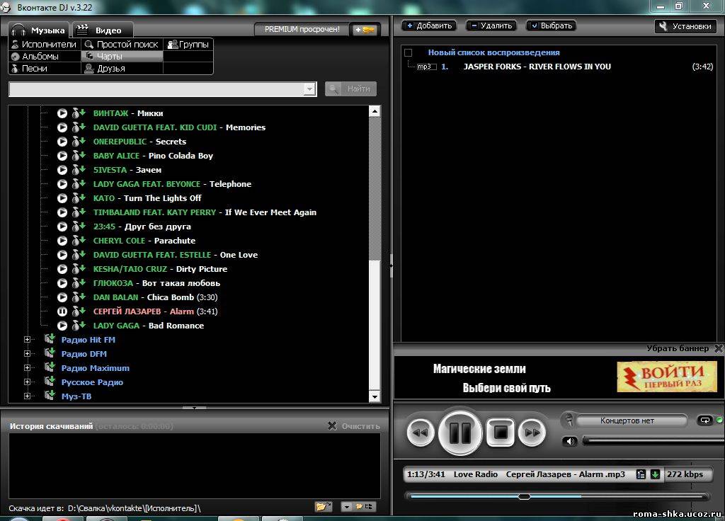Click the lyrics icon in status bar
This screenshot has width=725, height=521.
[x=640, y=474]
